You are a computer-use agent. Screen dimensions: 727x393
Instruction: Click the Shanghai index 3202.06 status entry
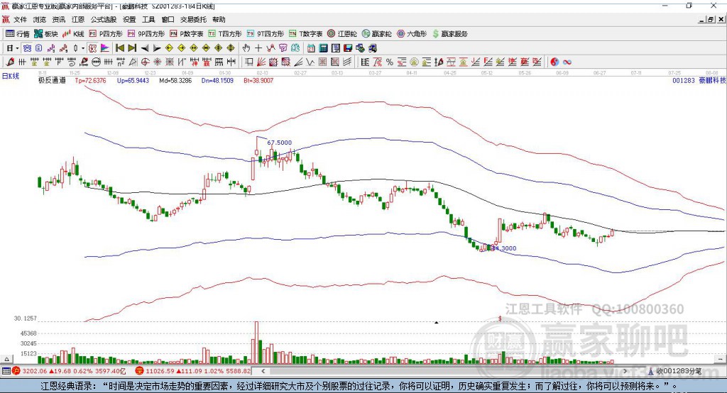69,371
